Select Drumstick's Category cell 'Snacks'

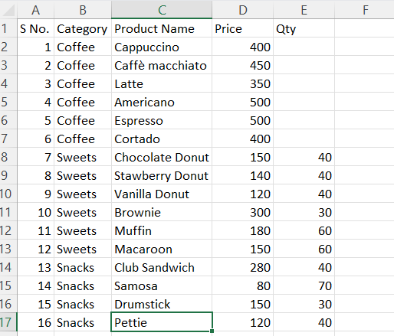pyautogui.click(x=83, y=304)
